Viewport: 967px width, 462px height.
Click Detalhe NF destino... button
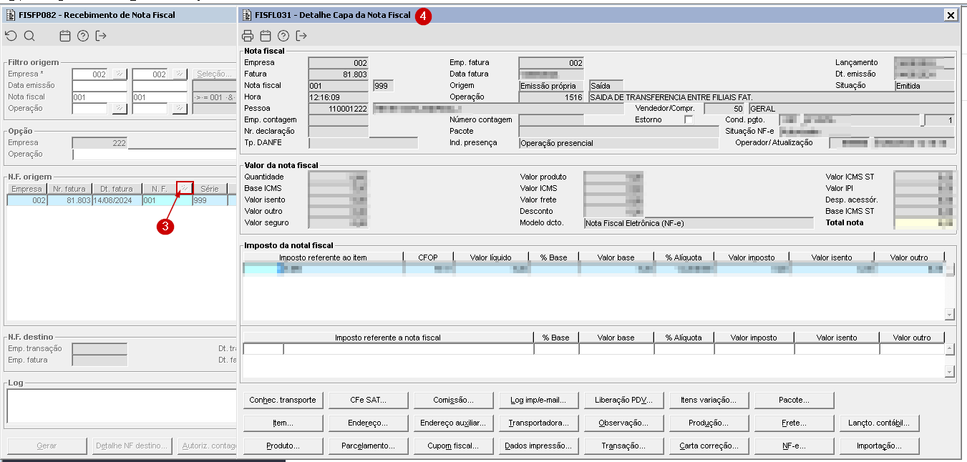tap(132, 446)
